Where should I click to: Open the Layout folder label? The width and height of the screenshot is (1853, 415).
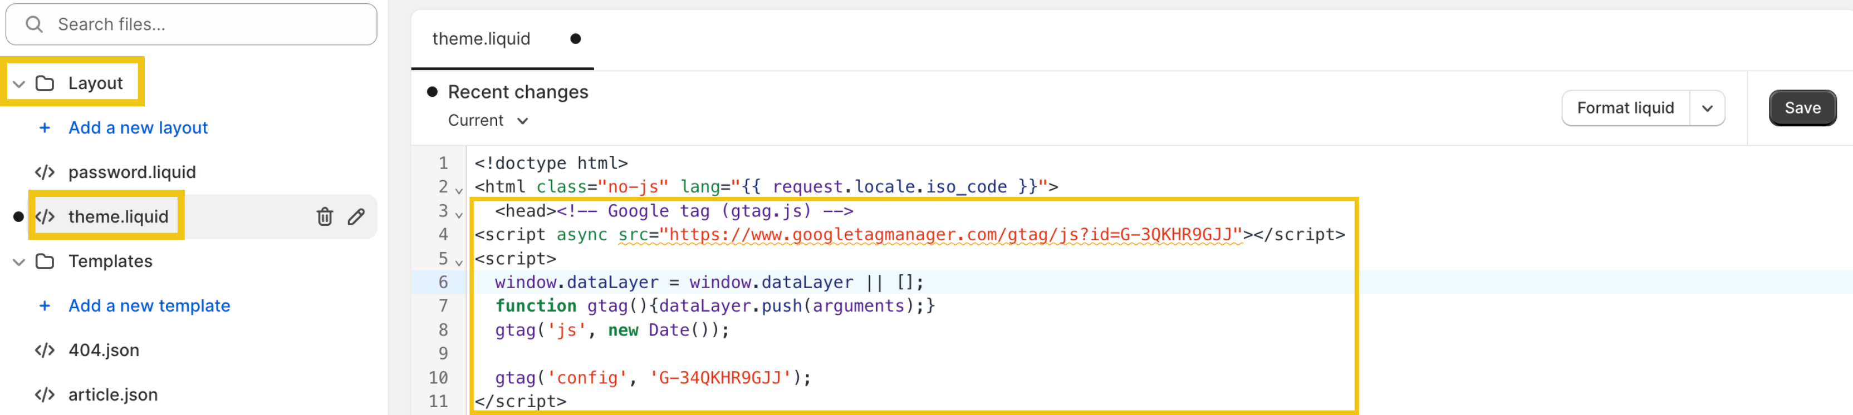pyautogui.click(x=96, y=83)
